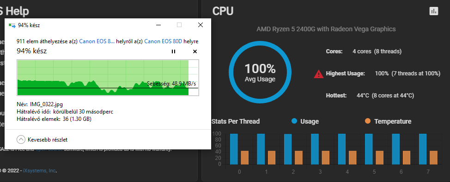The image size is (450, 182).
Task: Click the 100% Avg Usage gauge
Action: [x=260, y=72]
